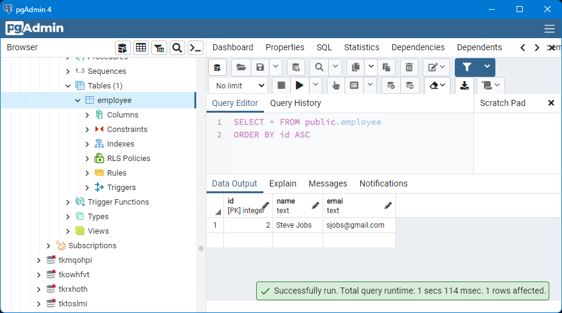562x313 pixels.
Task: Select the Query Editor tab
Action: pos(235,103)
